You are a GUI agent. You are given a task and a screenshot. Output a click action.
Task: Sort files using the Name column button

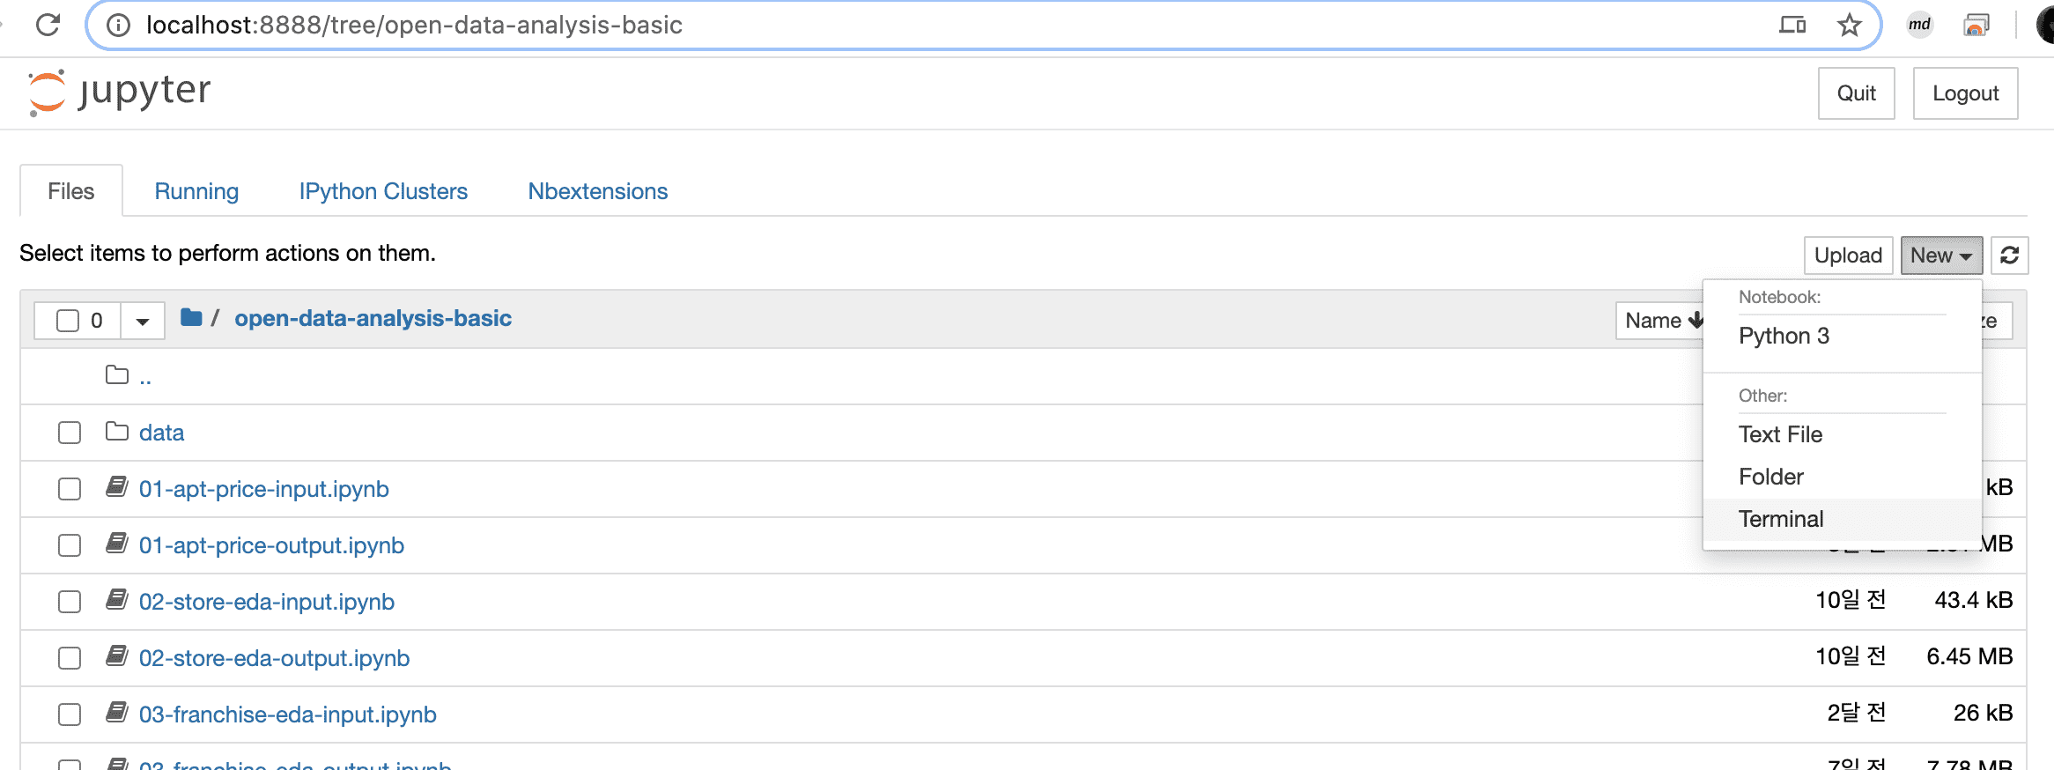[1662, 321]
